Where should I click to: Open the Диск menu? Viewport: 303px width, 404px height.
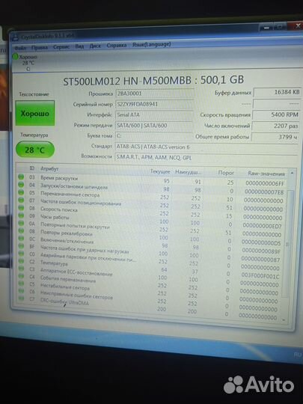click(95, 46)
